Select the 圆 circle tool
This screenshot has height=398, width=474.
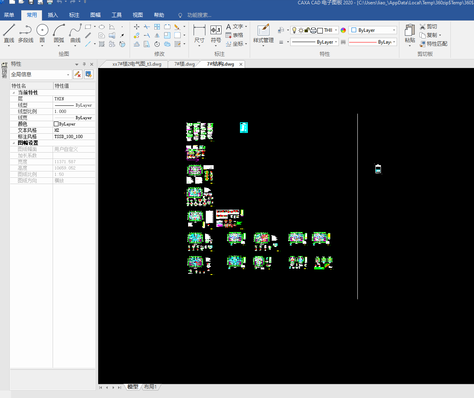pyautogui.click(x=42, y=34)
